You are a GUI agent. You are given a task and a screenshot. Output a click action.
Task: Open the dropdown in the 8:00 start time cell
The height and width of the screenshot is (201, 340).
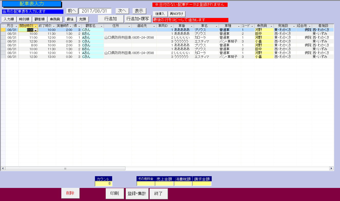point(36,30)
